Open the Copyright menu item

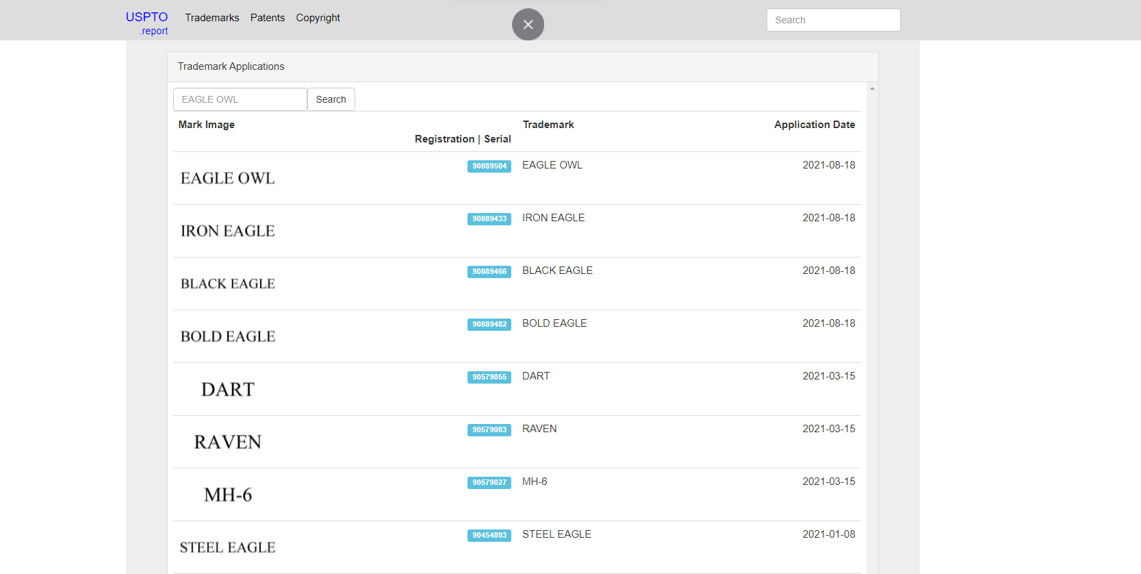coord(318,18)
